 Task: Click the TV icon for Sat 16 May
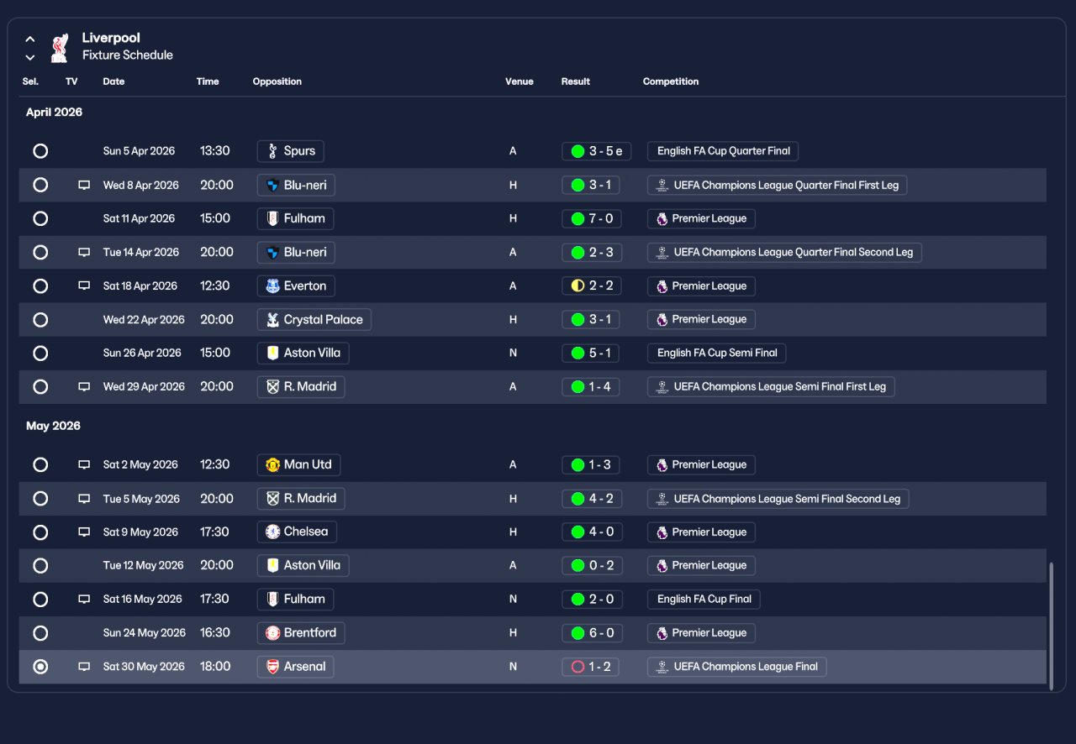84,599
